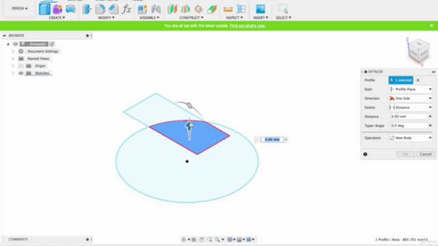Click the Look At icon
The image size is (438, 246).
point(194,240)
